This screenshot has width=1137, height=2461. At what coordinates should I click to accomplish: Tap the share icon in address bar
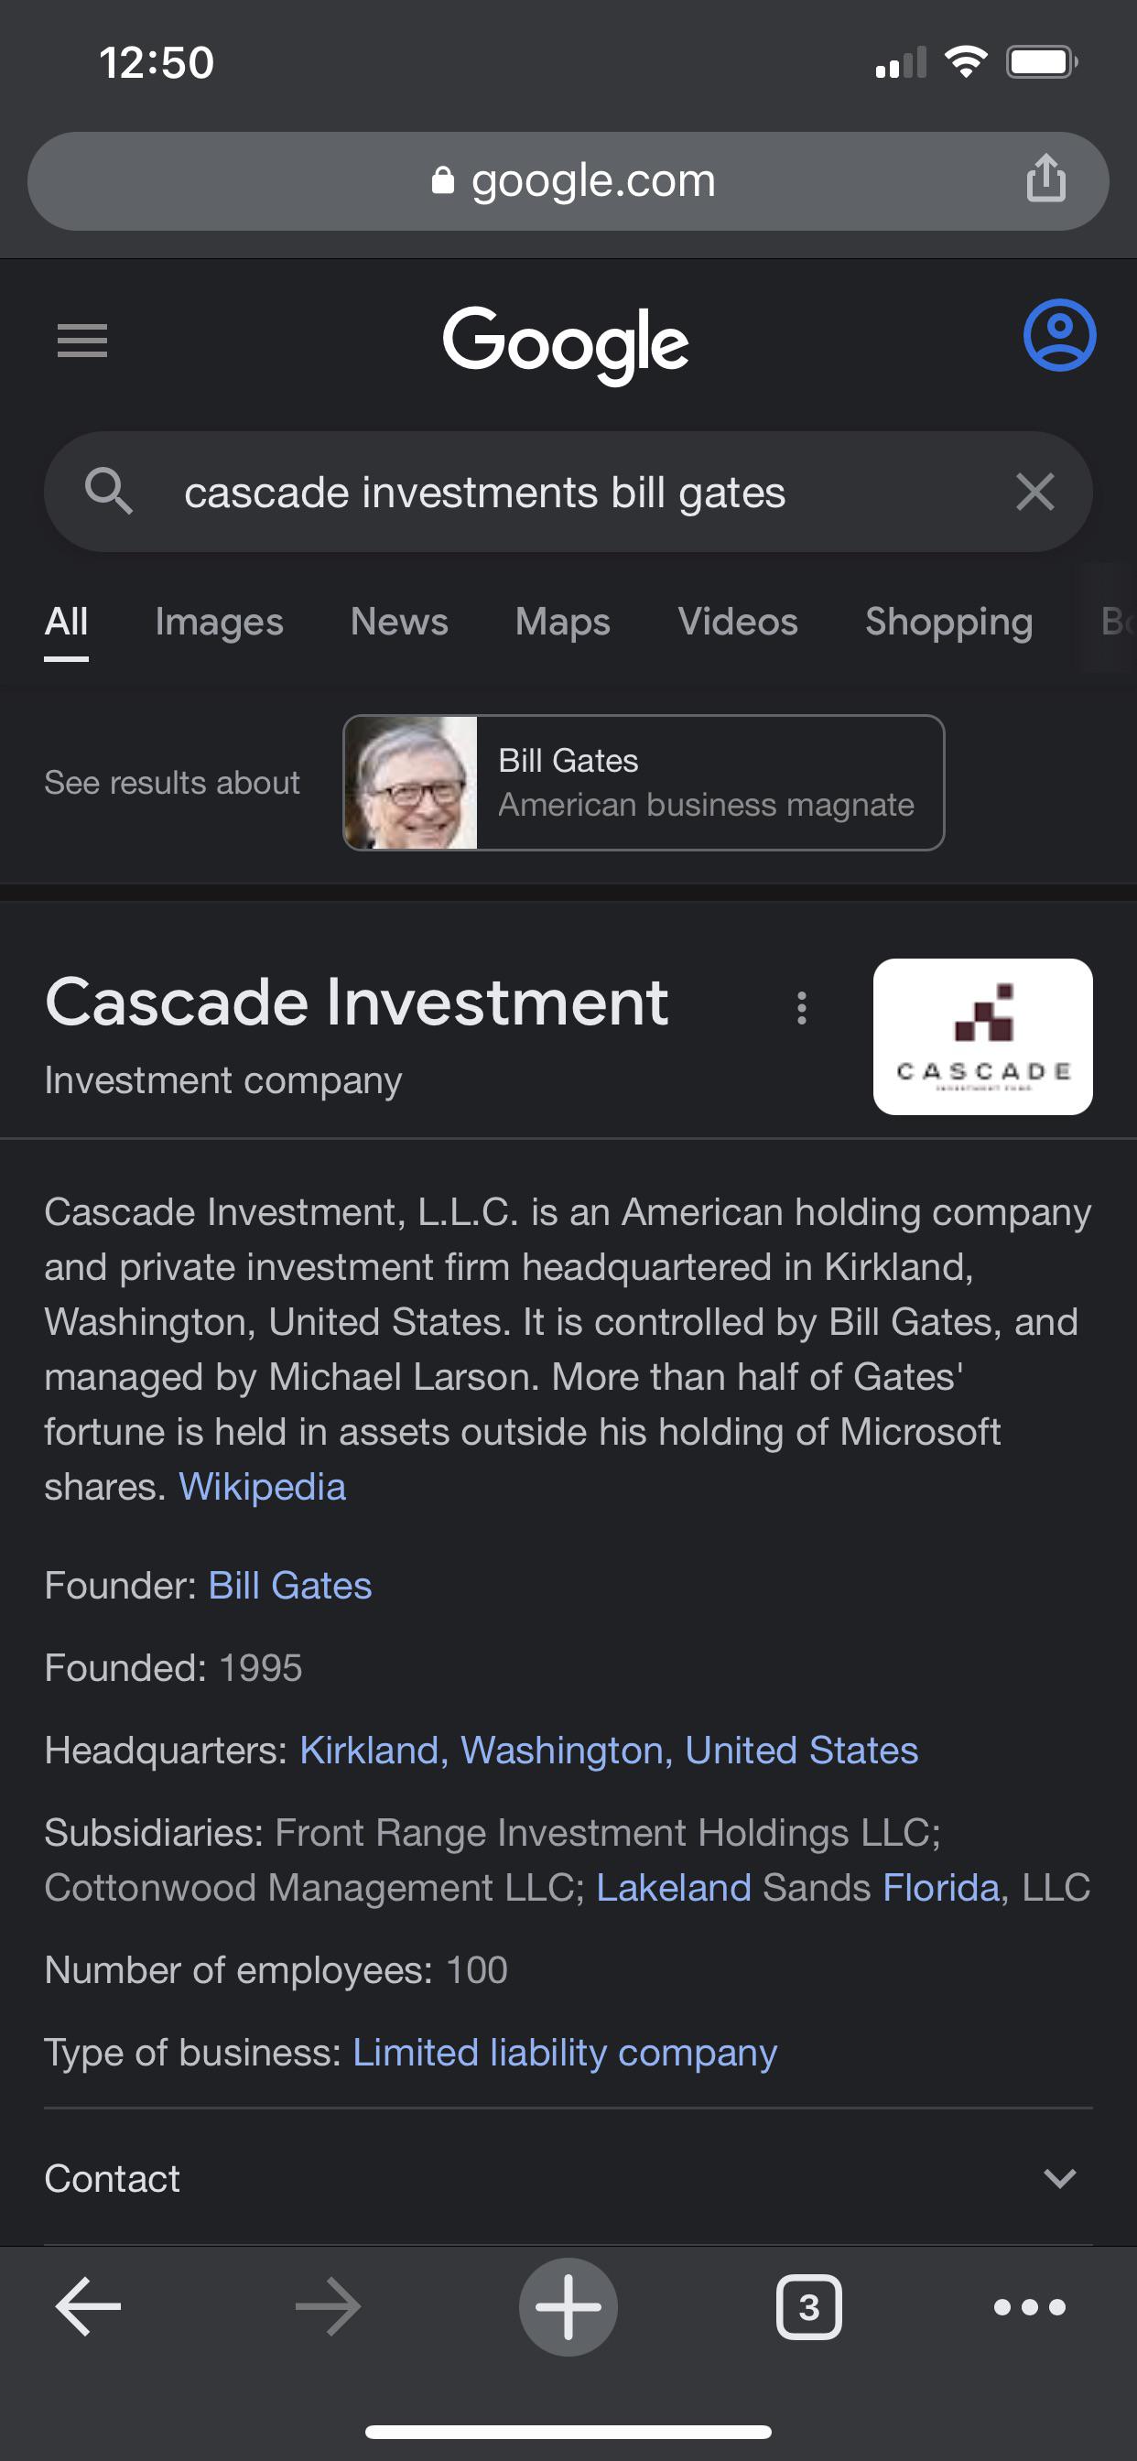[1045, 179]
